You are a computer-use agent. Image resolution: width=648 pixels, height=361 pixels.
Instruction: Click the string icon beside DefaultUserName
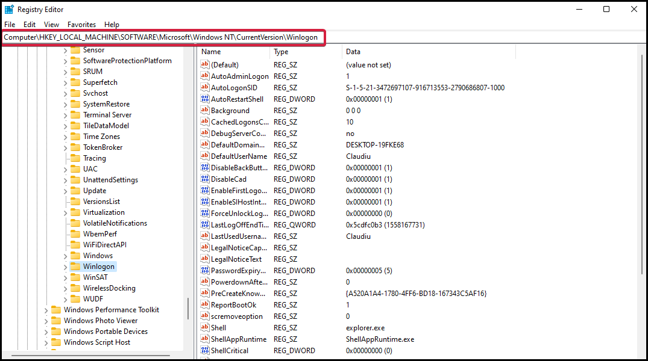[x=204, y=156]
